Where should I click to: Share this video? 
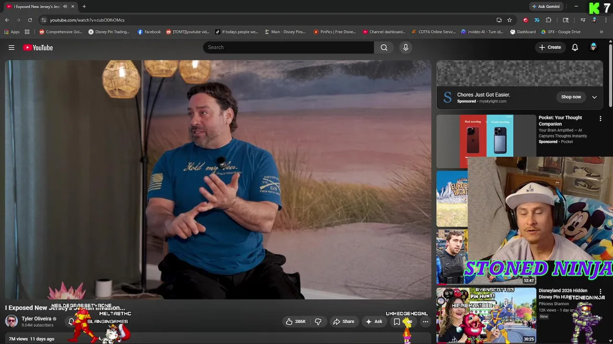343,322
